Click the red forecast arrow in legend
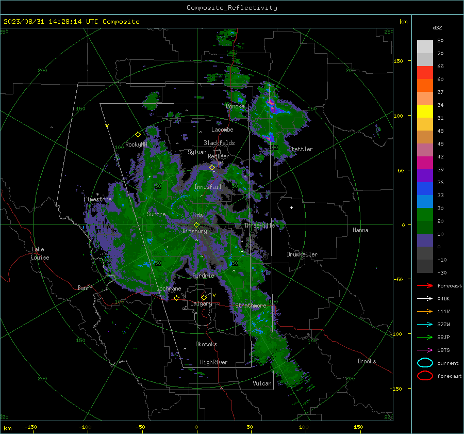This screenshot has width=464, height=434. 425,285
